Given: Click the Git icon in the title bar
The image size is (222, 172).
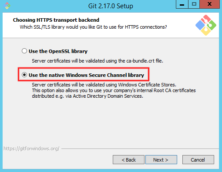Looking at the screenshot, I should pyautogui.click(x=7, y=6).
